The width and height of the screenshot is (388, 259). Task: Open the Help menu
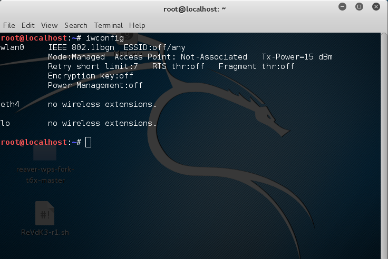pos(137,25)
